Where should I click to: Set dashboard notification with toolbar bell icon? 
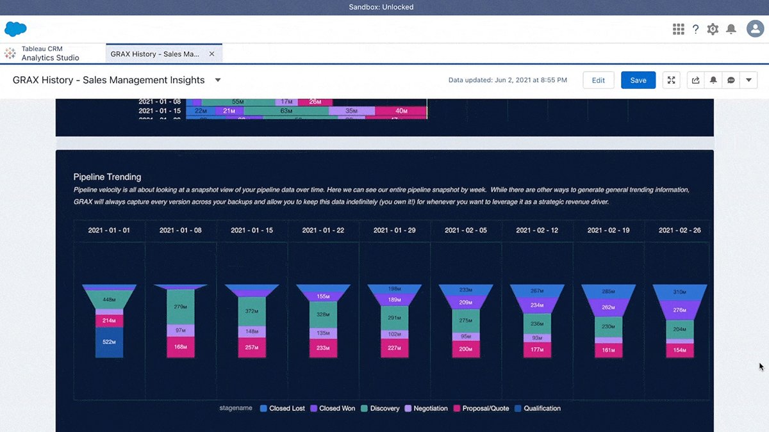pos(713,80)
